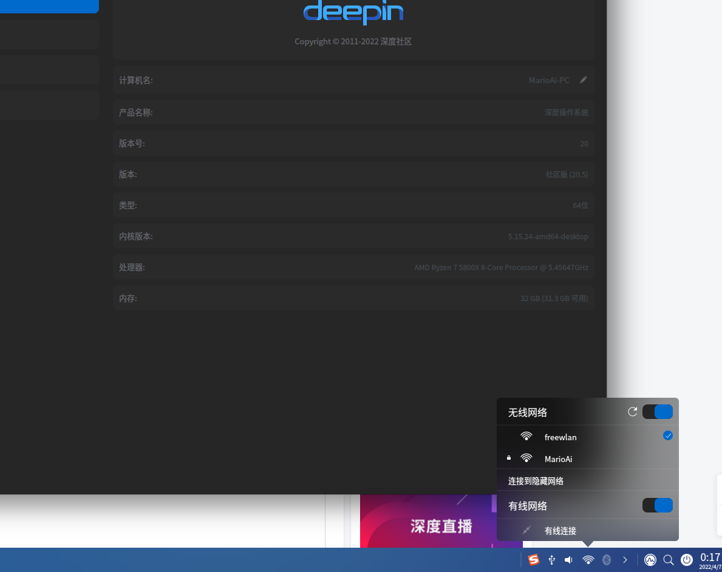Open the Sogou input method tray icon
The height and width of the screenshot is (572, 722).
click(534, 560)
